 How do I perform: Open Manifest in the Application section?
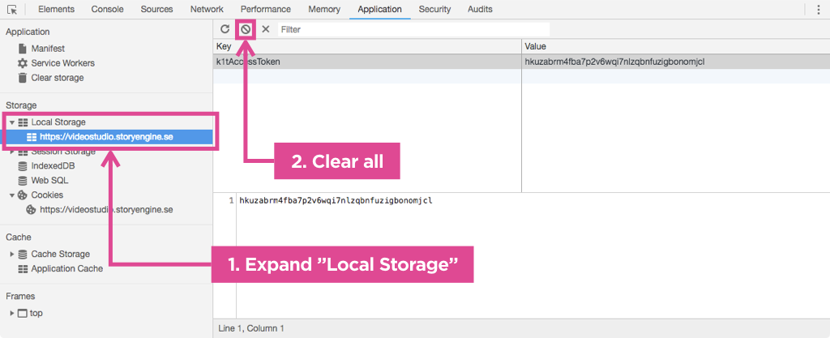tap(48, 49)
